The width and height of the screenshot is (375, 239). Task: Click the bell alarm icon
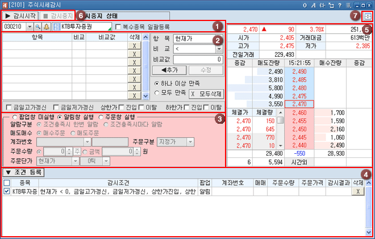tap(45, 27)
